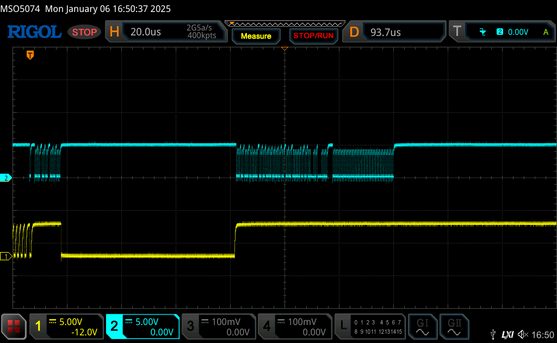Open function generator GI

(x=422, y=326)
